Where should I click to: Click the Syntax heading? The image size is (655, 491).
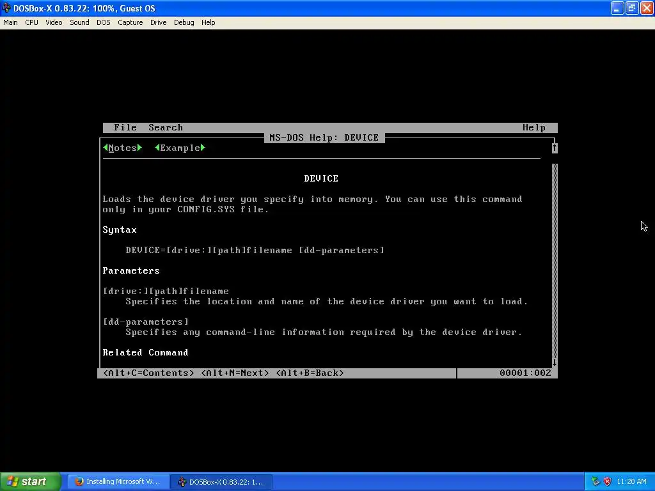click(120, 230)
